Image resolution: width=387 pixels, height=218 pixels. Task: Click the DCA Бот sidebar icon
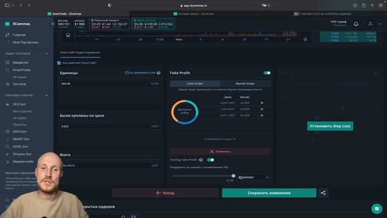tap(7, 104)
